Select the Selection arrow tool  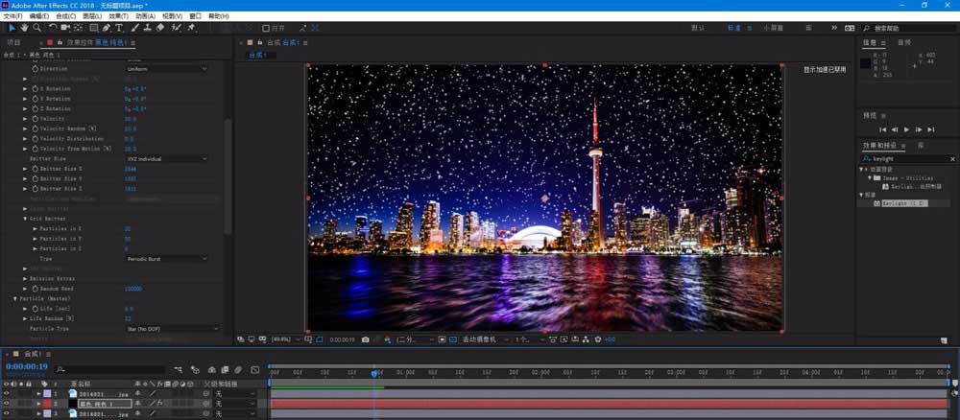pyautogui.click(x=12, y=28)
